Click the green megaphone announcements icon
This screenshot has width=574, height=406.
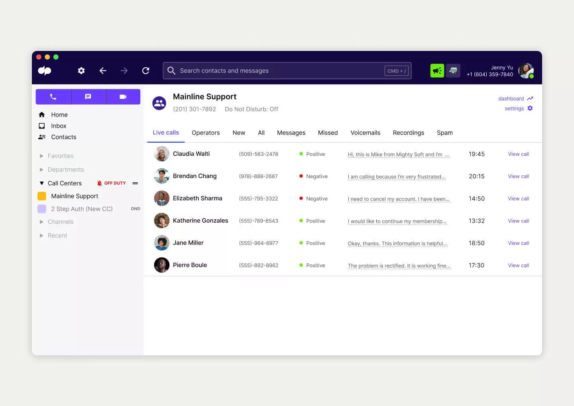437,70
